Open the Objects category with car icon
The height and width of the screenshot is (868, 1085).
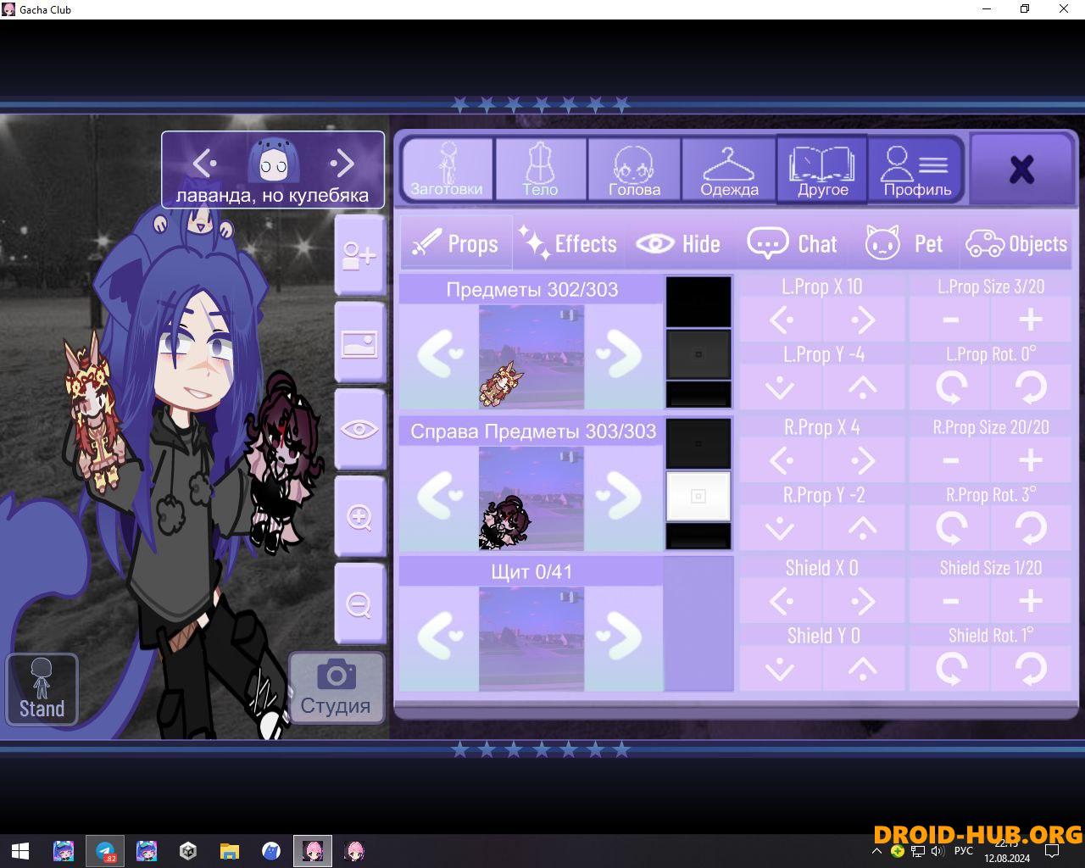(1016, 244)
